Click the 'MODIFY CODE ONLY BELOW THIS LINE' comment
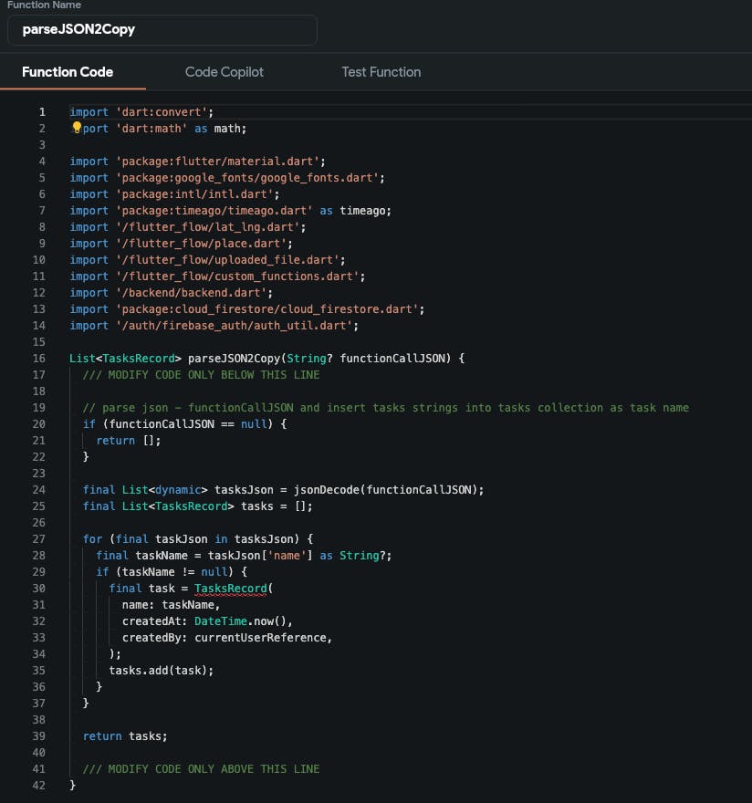The width and height of the screenshot is (752, 803). [x=201, y=375]
